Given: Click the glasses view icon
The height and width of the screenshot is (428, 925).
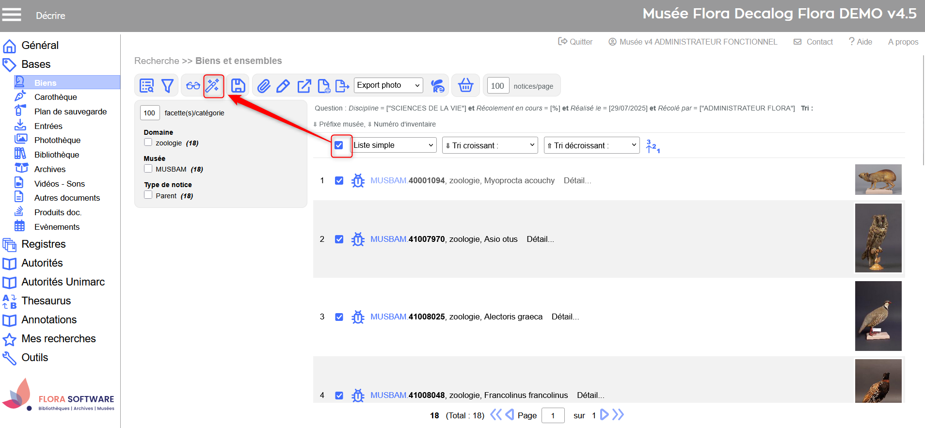Looking at the screenshot, I should coord(193,86).
